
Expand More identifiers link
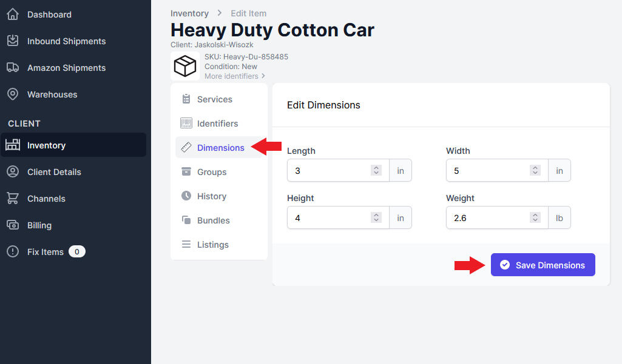point(234,76)
